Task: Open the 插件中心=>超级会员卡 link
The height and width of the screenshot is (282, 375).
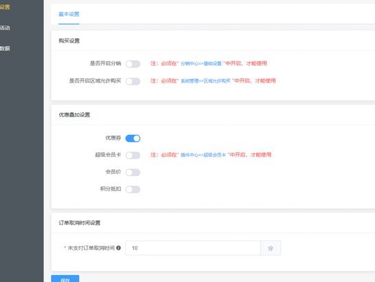Action: click(x=203, y=155)
